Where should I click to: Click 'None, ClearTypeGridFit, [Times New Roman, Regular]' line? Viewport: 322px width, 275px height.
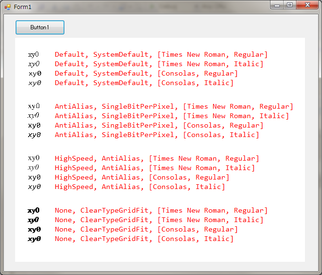[161, 210]
